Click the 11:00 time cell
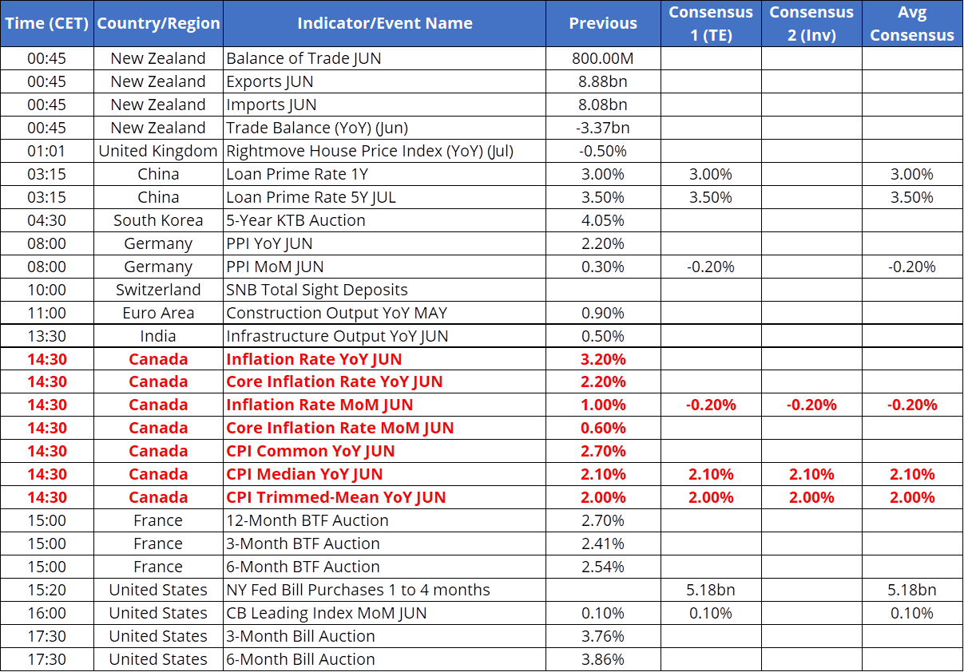The image size is (964, 672). pyautogui.click(x=47, y=313)
